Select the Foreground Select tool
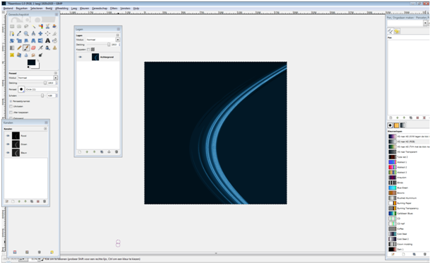The width and height of the screenshot is (431, 264). [x=54, y=26]
